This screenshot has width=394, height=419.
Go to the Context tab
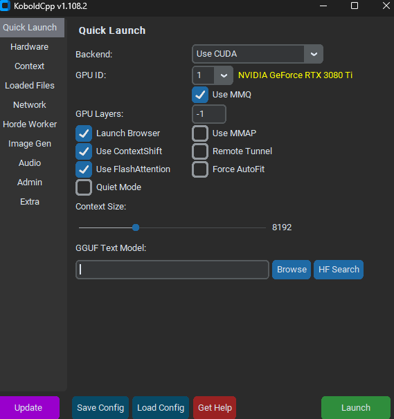coord(30,66)
